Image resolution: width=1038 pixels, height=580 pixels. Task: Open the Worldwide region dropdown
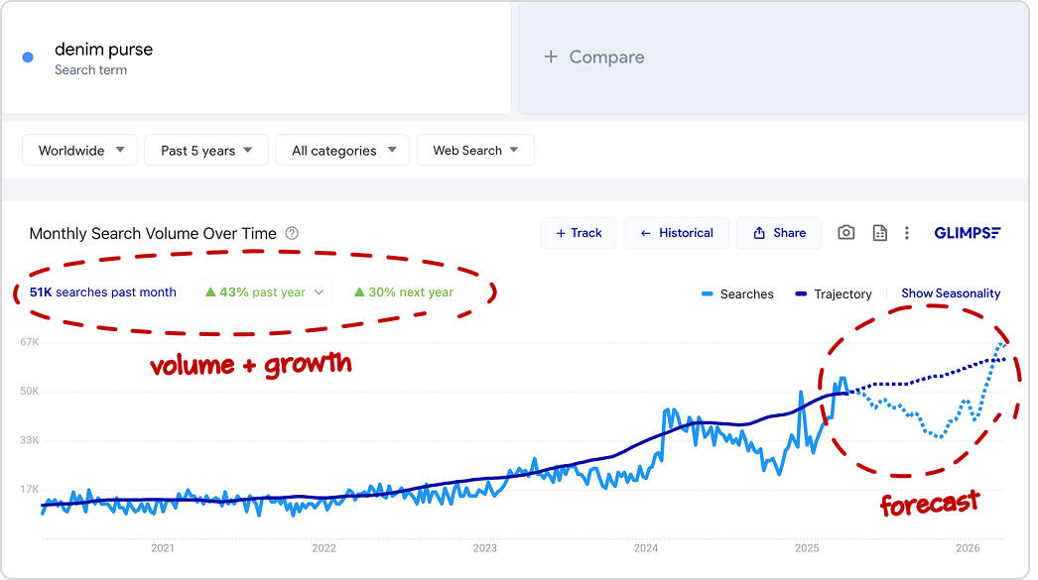tap(79, 151)
